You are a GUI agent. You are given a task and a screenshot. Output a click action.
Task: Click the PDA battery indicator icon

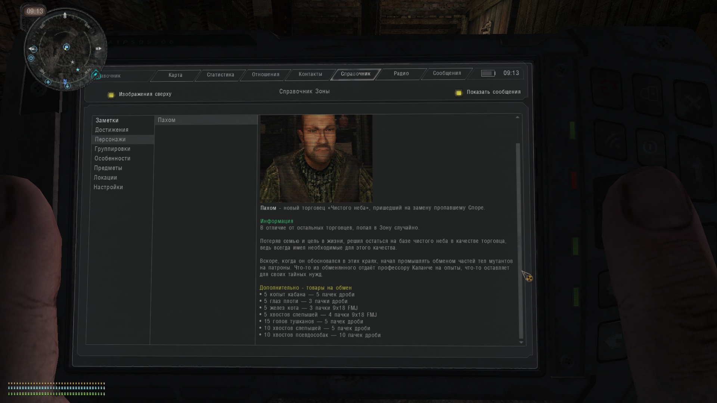click(488, 73)
